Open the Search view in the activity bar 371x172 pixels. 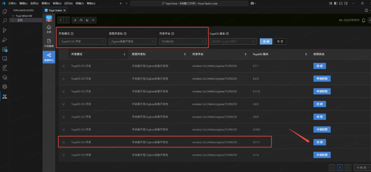tap(4, 21)
